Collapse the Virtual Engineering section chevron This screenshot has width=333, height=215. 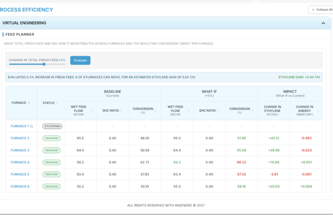coord(323,23)
